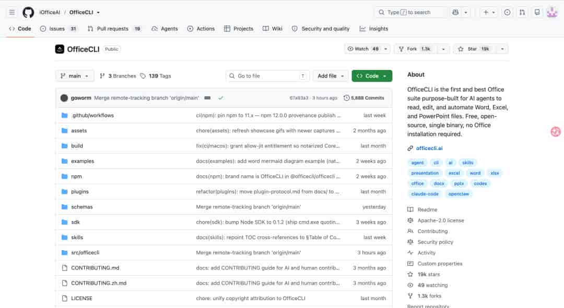The height and width of the screenshot is (308, 564).
Task: Expand the Star lists dropdown arrow
Action: click(502, 49)
